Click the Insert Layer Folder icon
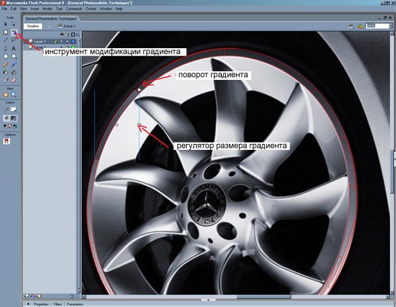Image resolution: width=396 pixels, height=307 pixels. [38, 296]
